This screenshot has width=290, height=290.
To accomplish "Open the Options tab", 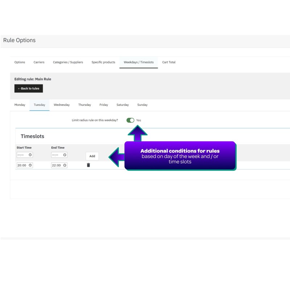I will pos(20,62).
